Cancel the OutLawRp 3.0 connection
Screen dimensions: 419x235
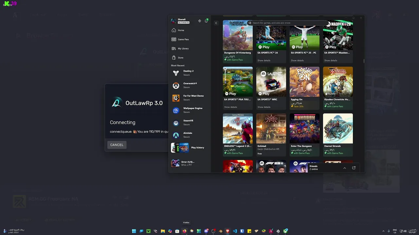tap(117, 145)
